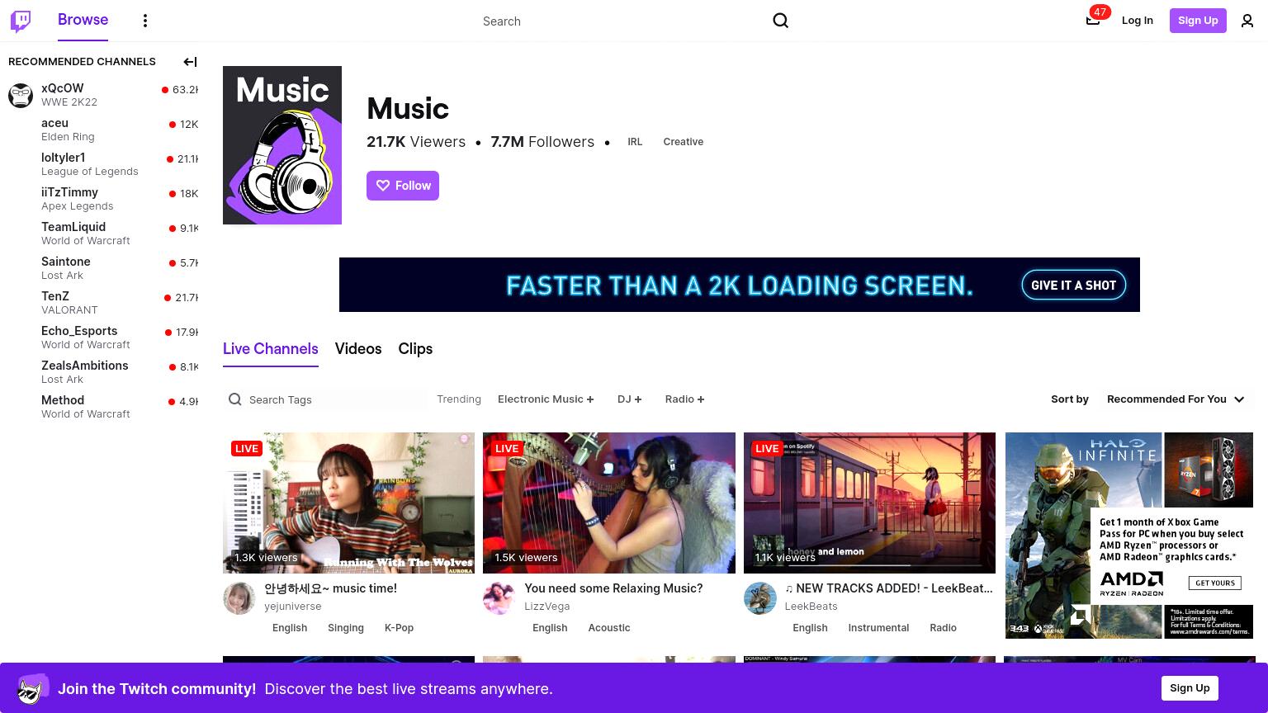Open the Browse tab

(x=83, y=20)
